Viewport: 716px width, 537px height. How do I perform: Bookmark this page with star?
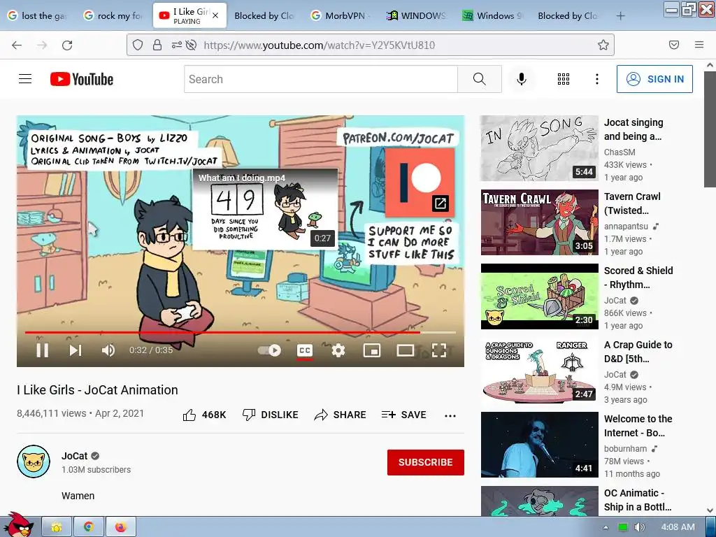click(603, 45)
